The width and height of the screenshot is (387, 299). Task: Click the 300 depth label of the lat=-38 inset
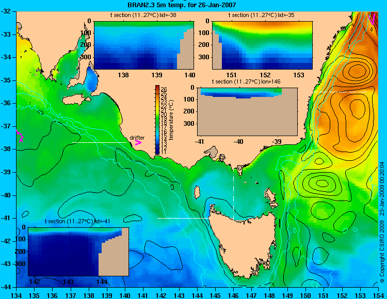point(87,57)
